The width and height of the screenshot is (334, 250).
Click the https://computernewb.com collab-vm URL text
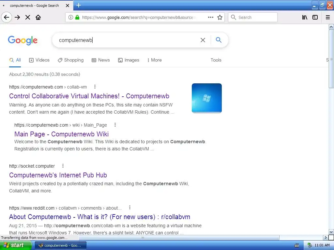click(48, 87)
